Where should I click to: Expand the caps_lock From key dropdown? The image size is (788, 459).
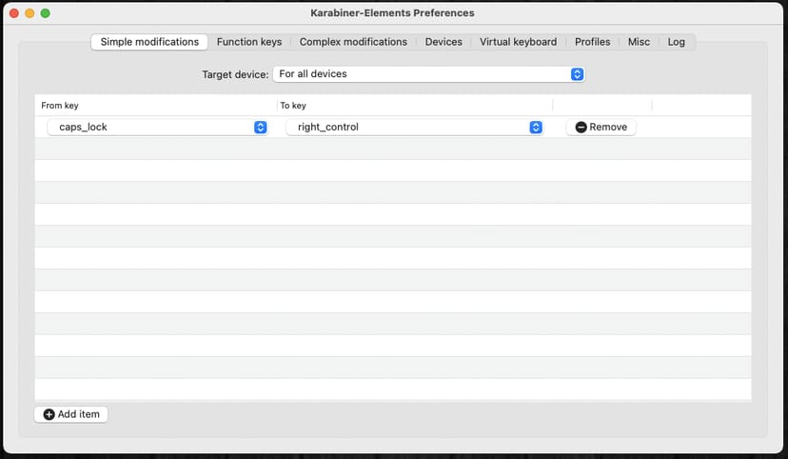(260, 127)
